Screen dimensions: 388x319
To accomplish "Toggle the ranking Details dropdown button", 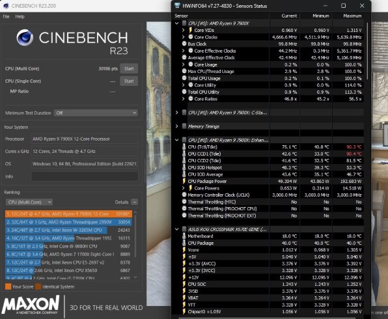I will point(134,202).
